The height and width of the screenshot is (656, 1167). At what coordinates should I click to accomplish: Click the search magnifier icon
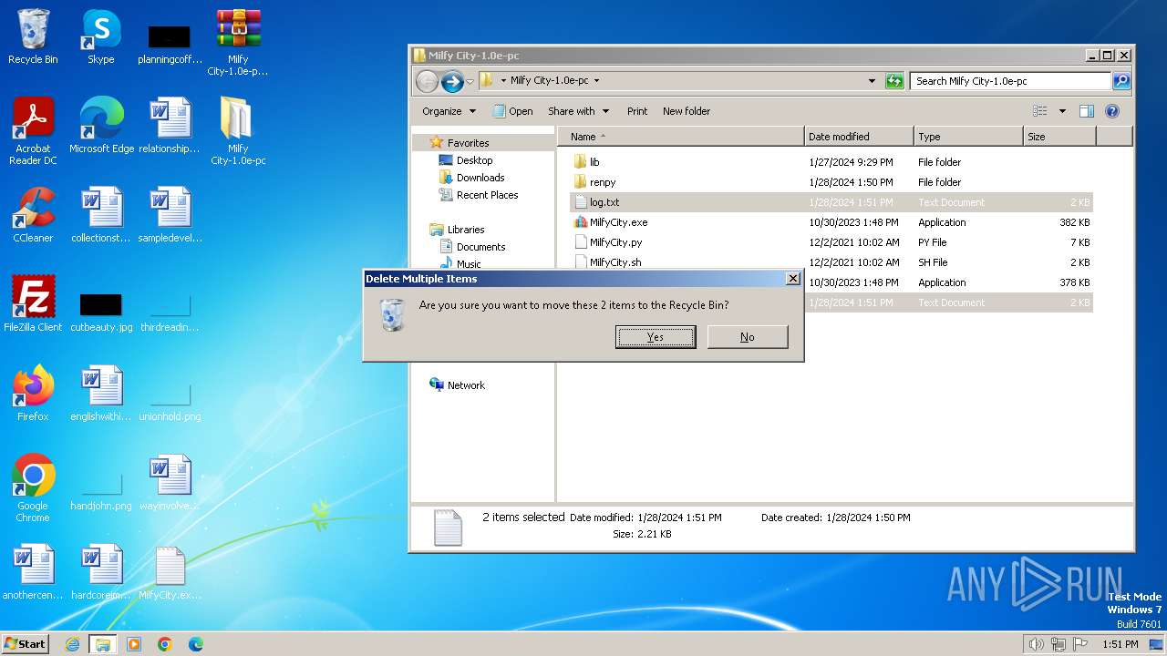[x=1121, y=81]
